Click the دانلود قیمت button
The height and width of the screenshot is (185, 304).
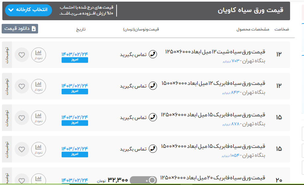pos(20,29)
